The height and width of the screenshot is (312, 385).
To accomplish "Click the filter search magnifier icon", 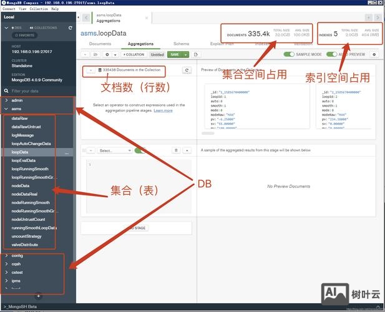I will point(6,91).
